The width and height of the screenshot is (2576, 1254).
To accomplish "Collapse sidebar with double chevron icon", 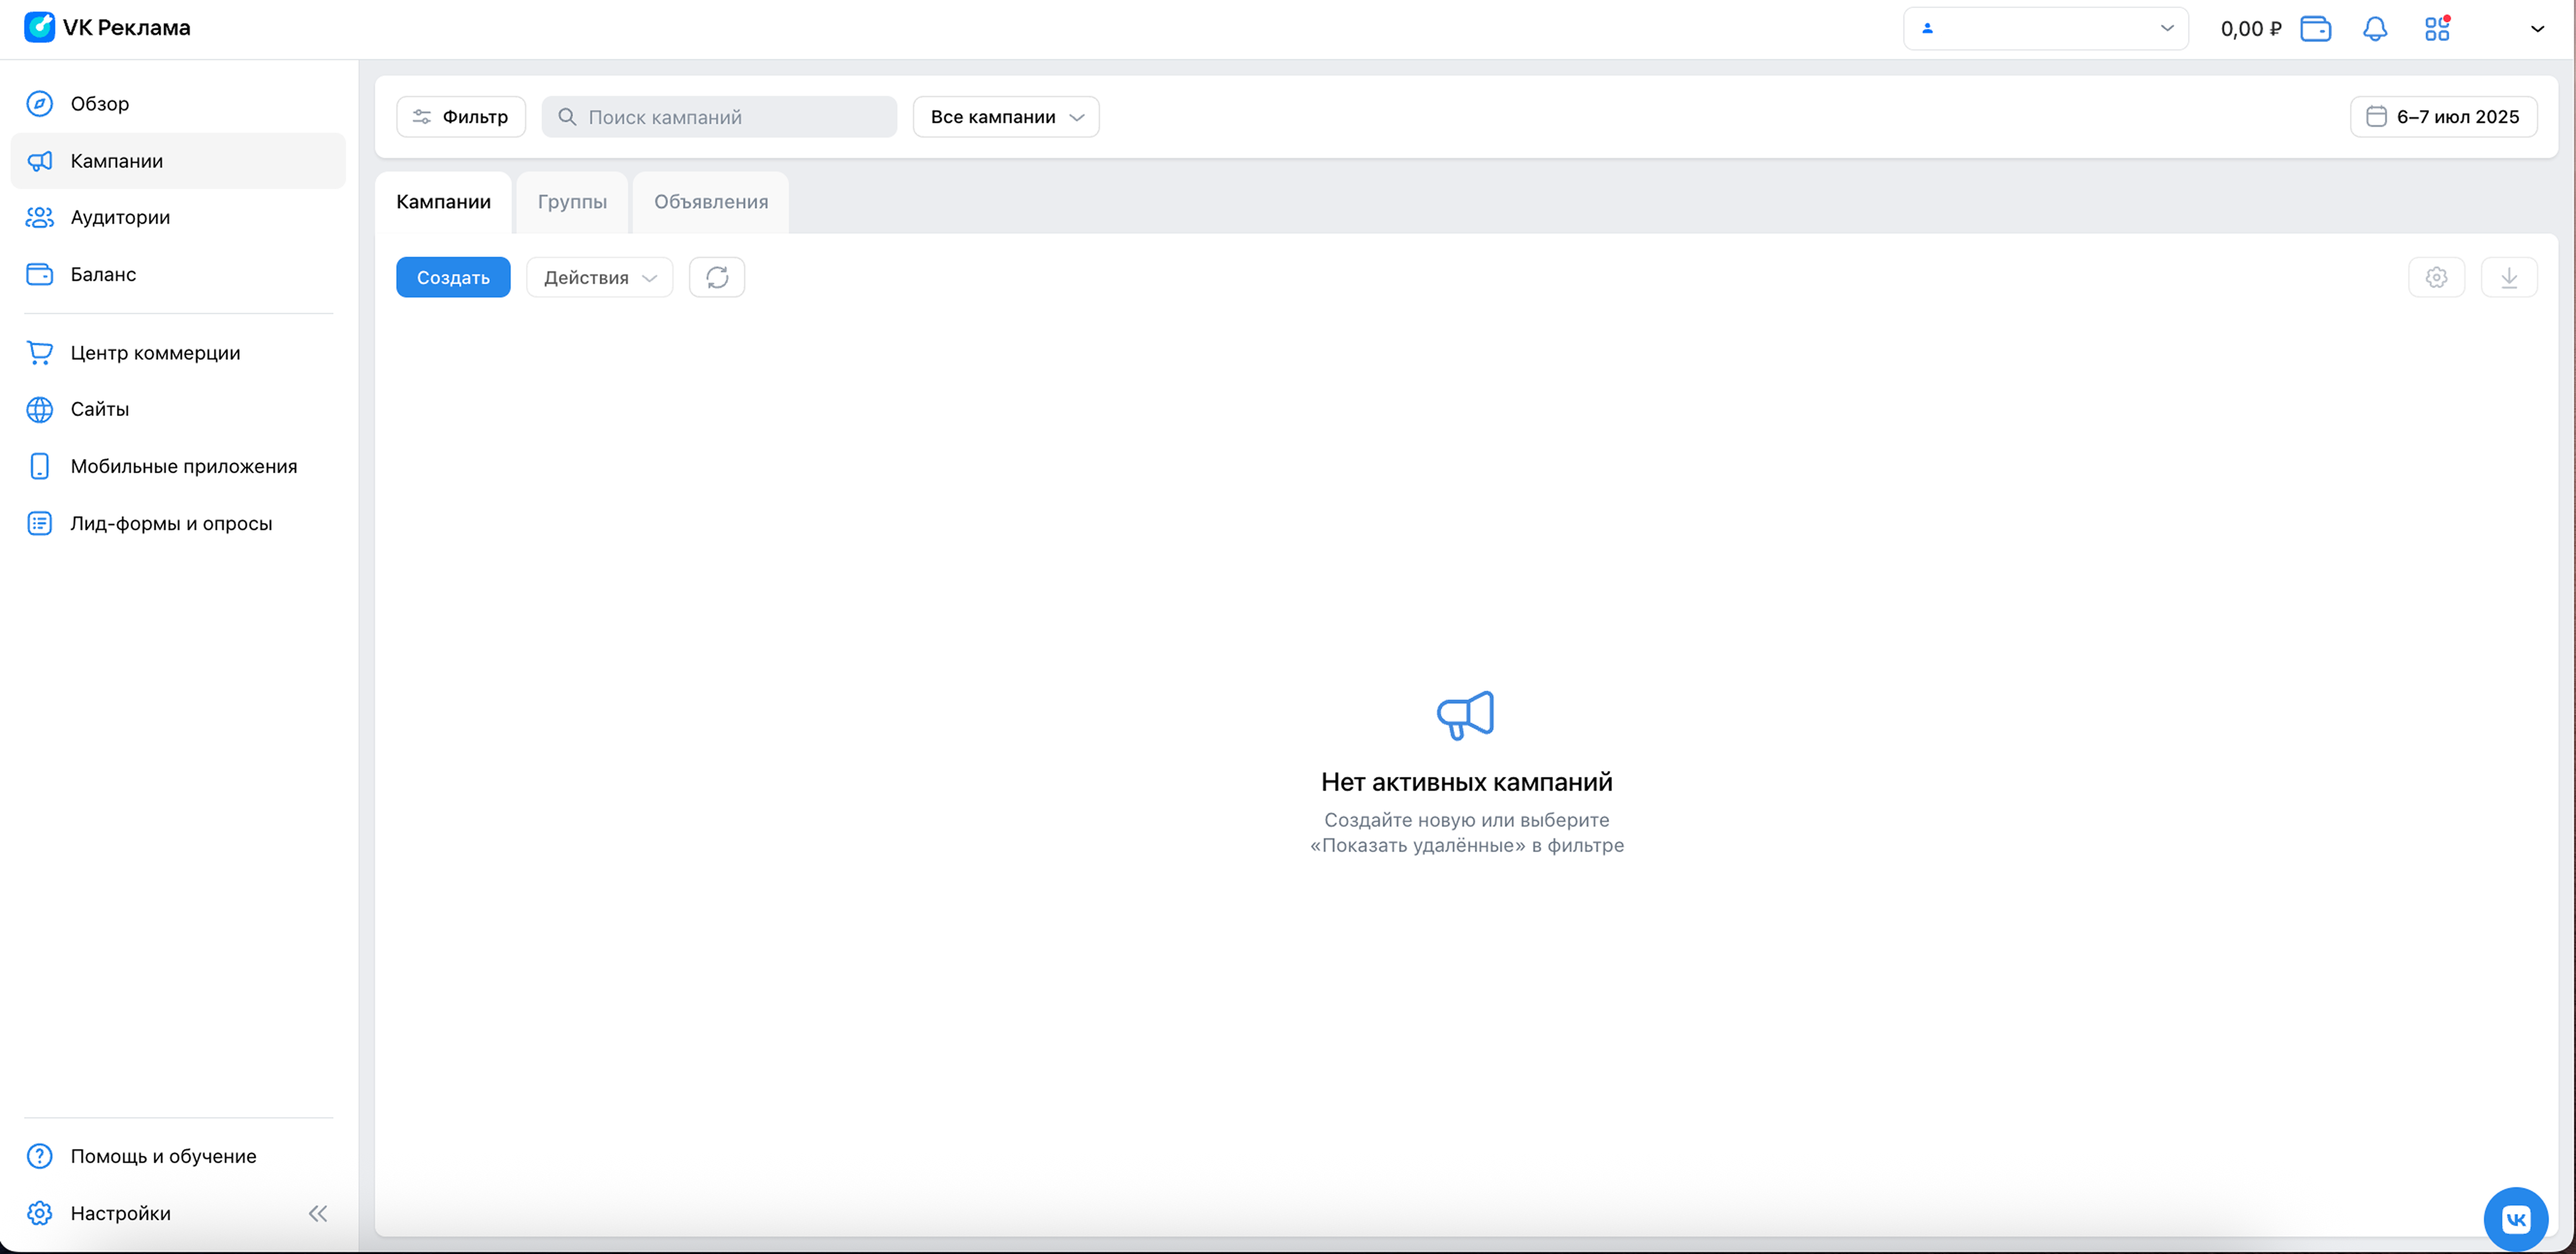I will point(318,1213).
